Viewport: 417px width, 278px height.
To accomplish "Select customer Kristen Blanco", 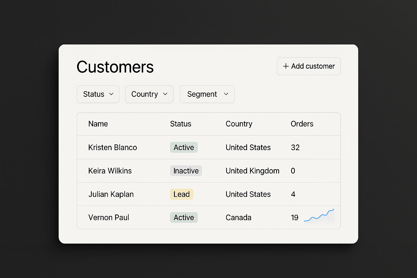I will pos(112,147).
